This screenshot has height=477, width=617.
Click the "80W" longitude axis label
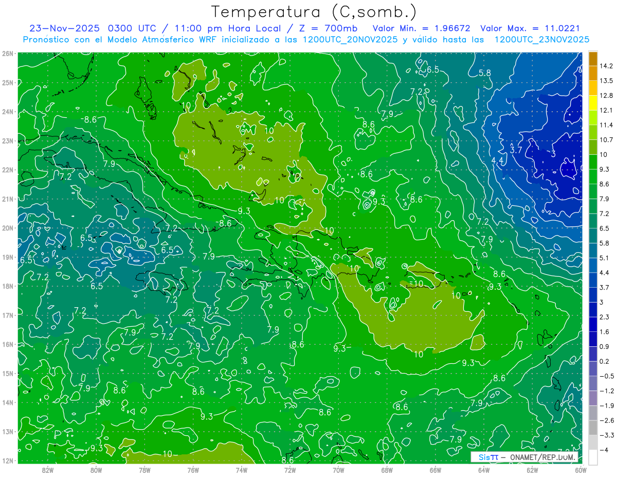pos(96,470)
